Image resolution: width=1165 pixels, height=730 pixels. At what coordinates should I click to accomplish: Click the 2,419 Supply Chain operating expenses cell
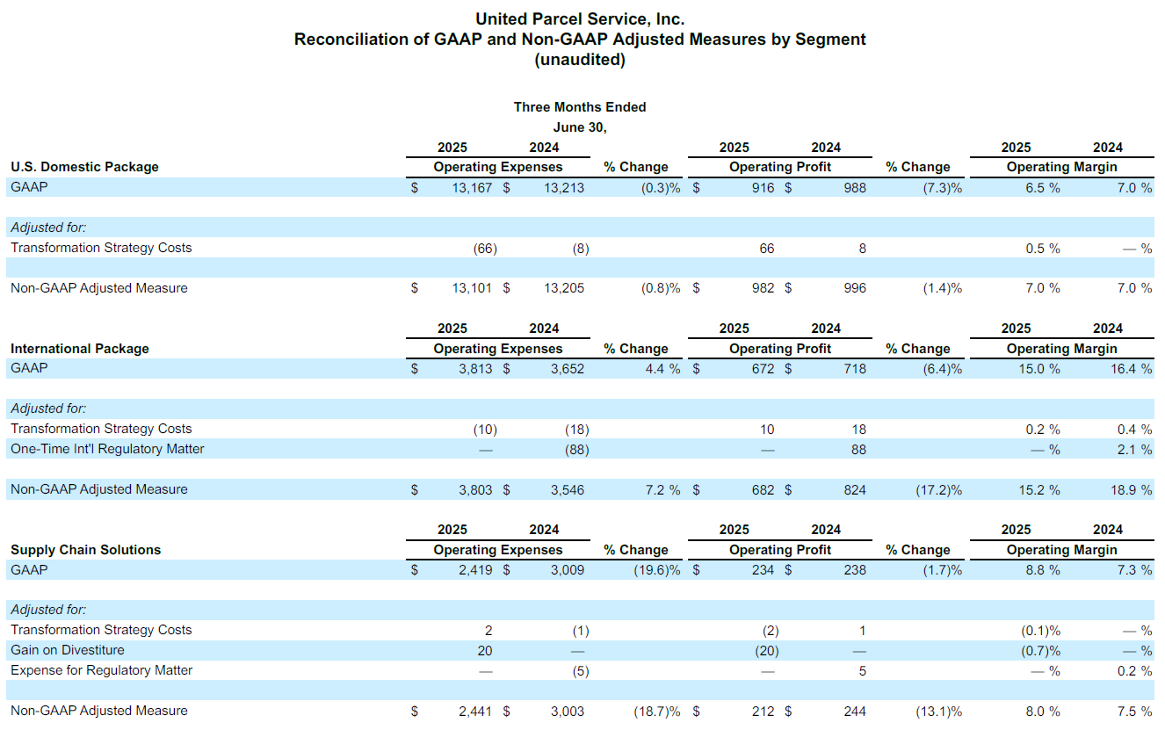click(476, 570)
